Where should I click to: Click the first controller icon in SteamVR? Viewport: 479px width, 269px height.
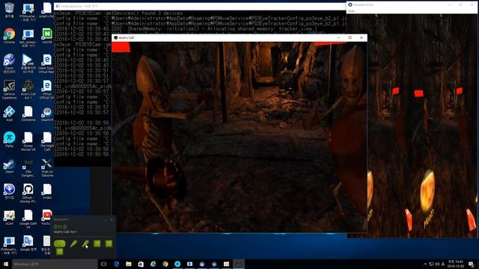(x=73, y=244)
